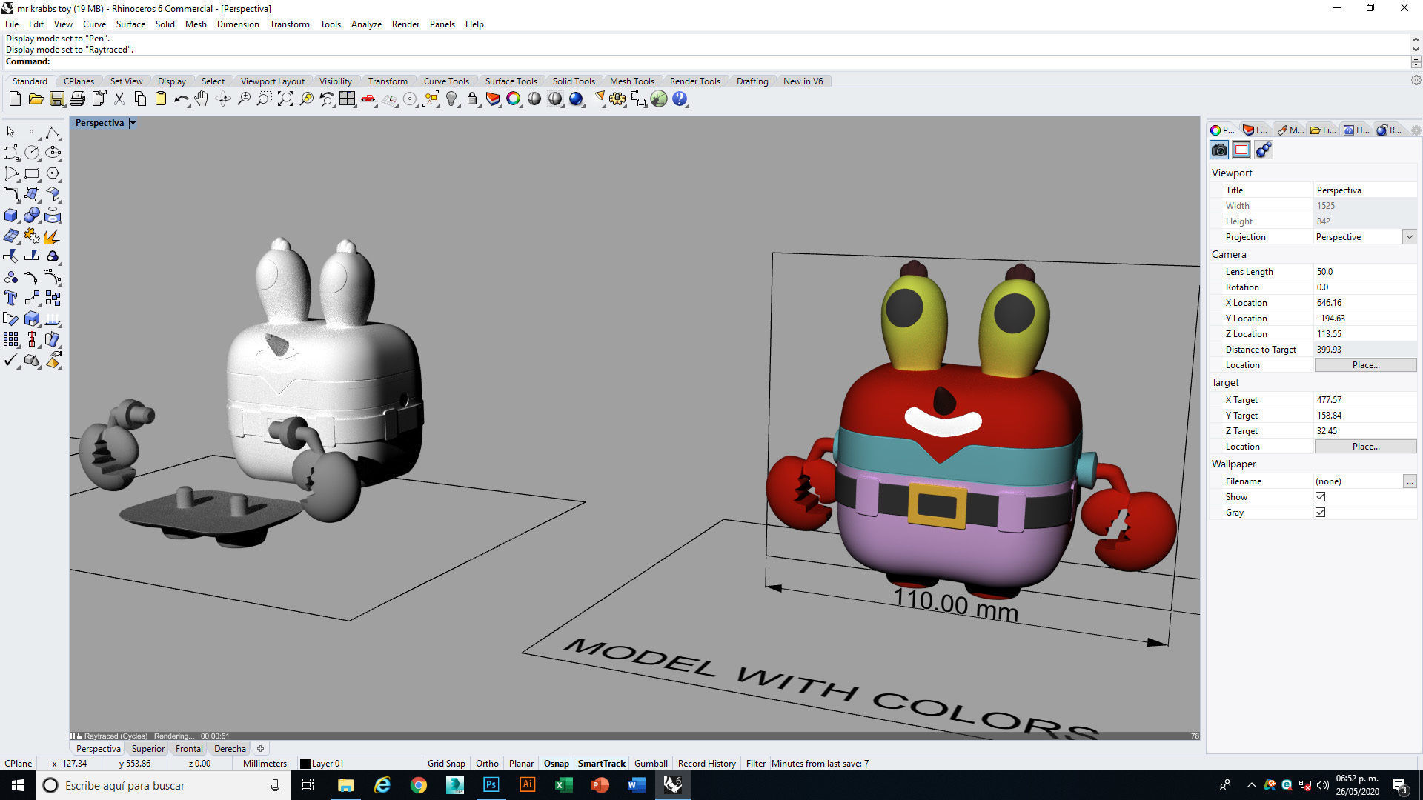Save the model with the floppy icon
Viewport: 1423px width, 800px height.
(x=56, y=99)
